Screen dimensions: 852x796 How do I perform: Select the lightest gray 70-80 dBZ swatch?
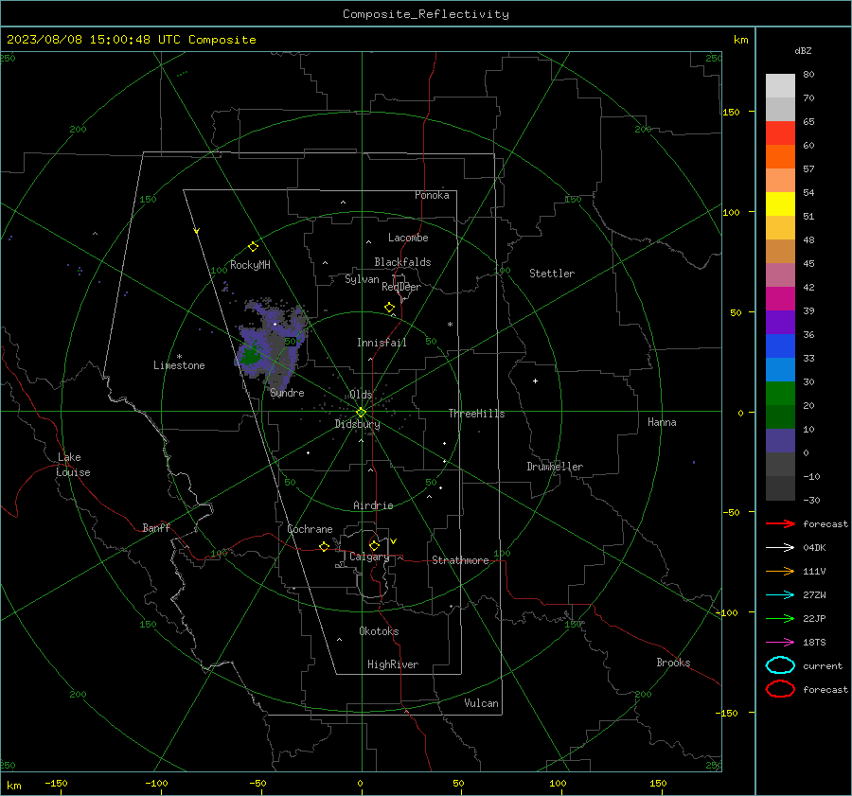(x=780, y=86)
